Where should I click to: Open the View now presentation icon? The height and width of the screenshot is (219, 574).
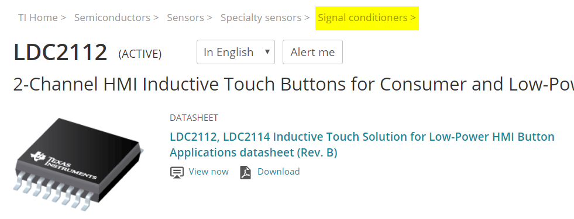pos(177,172)
